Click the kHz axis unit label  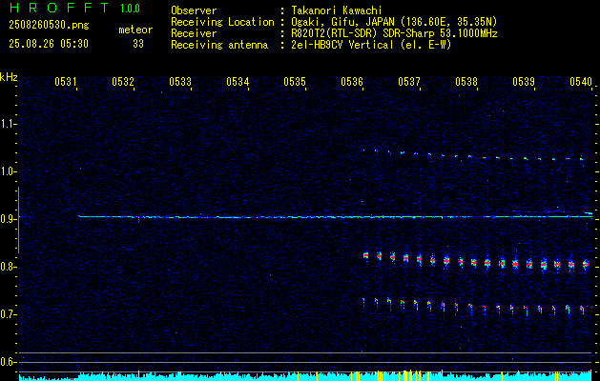(9, 77)
